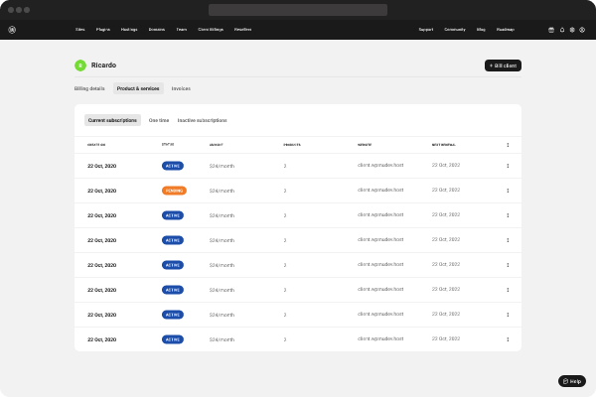The image size is (596, 397).
Task: Click the globe icon in top bar
Action: (x=572, y=30)
